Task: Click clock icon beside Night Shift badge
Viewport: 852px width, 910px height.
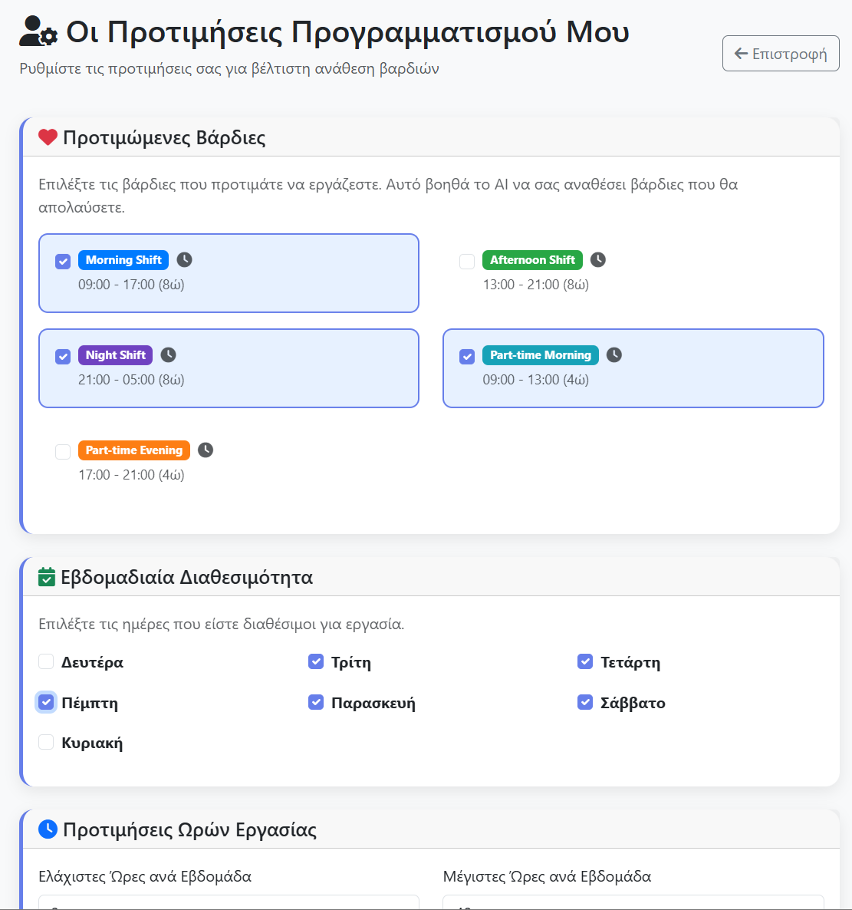Action: [169, 355]
